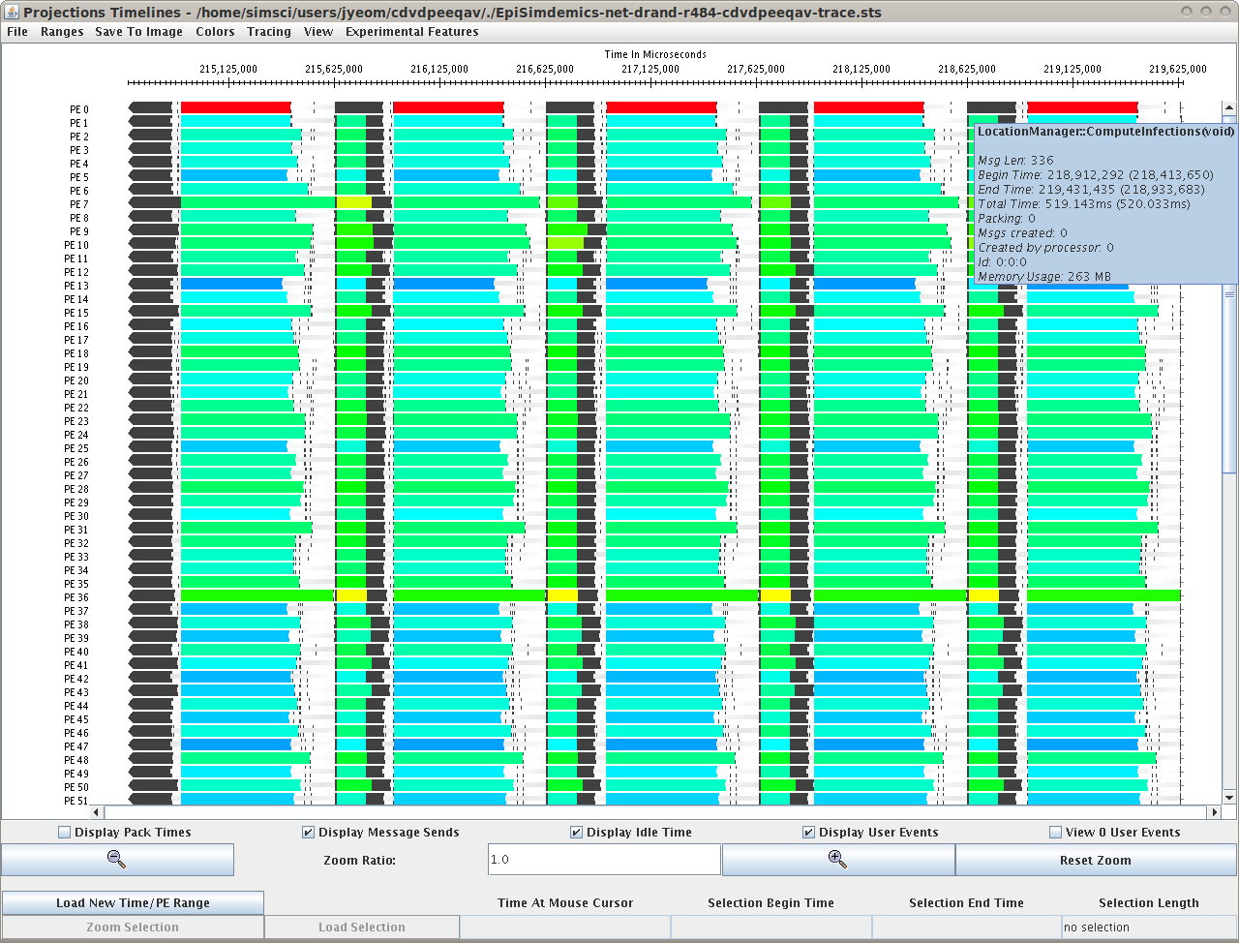
Task: Disable Display User Events checkbox
Action: (x=809, y=833)
